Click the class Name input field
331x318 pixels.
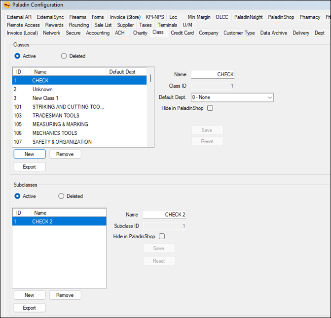pyautogui.click(x=213, y=75)
